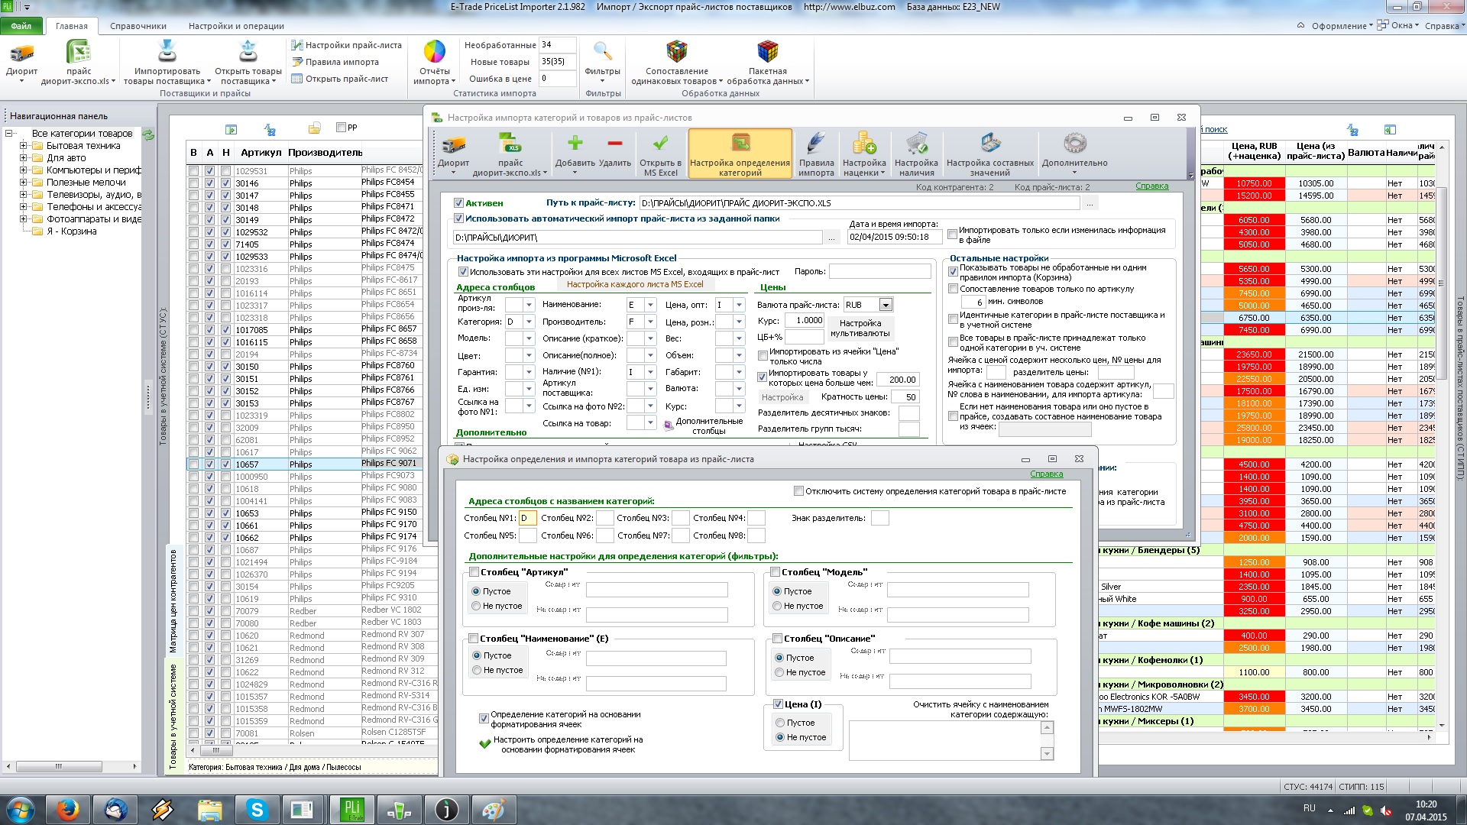The width and height of the screenshot is (1467, 825).
Task: Expand Компьютеры и периферия tree node
Action: point(23,170)
